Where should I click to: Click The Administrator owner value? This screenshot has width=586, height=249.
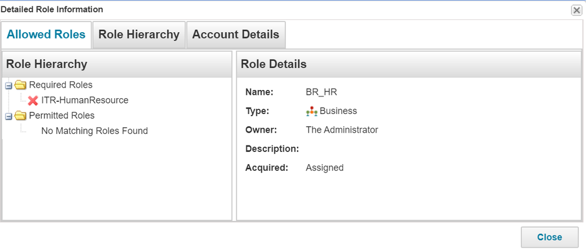pos(342,130)
